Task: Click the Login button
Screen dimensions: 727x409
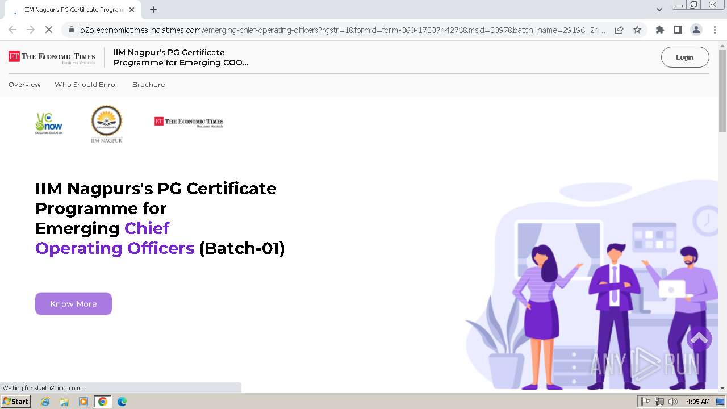Action: click(685, 57)
